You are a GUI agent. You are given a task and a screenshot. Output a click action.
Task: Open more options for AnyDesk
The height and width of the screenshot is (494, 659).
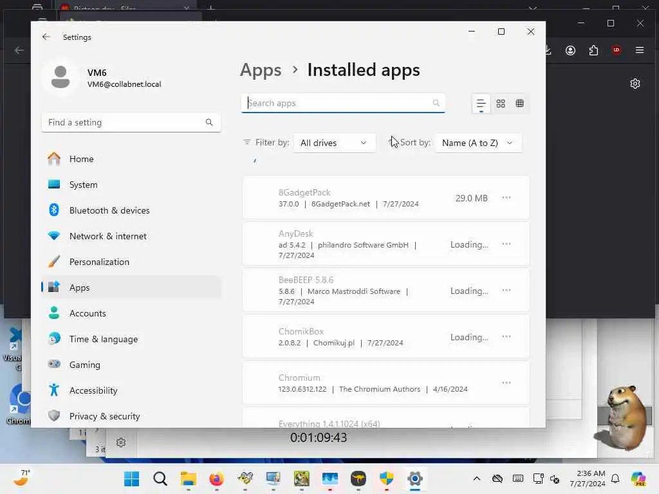click(506, 244)
